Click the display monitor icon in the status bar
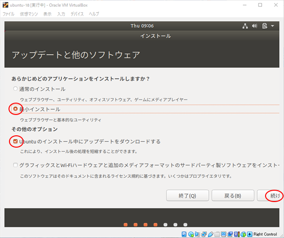 pyautogui.click(x=223, y=234)
